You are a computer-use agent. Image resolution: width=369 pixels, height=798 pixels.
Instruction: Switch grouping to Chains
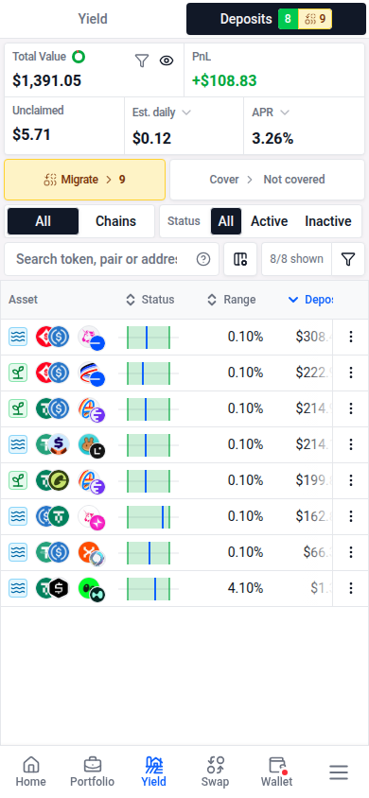pos(116,221)
